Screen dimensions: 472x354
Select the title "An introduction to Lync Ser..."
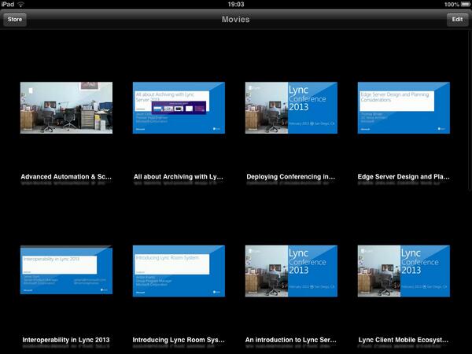(x=291, y=340)
